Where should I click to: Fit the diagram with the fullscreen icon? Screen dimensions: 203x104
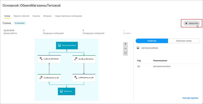point(125,53)
